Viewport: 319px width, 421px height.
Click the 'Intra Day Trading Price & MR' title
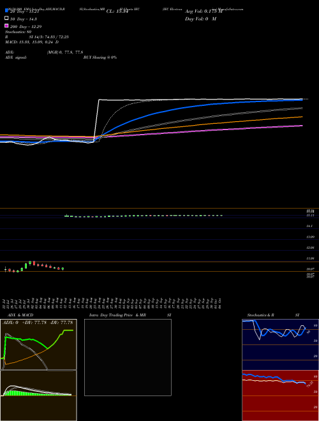click(x=118, y=315)
